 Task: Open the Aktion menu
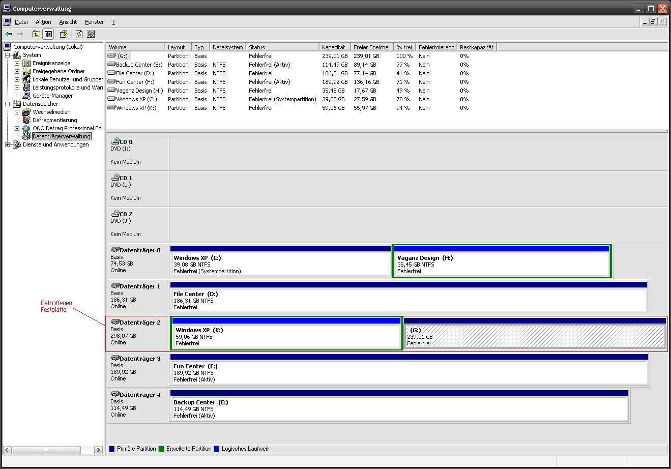tap(43, 22)
